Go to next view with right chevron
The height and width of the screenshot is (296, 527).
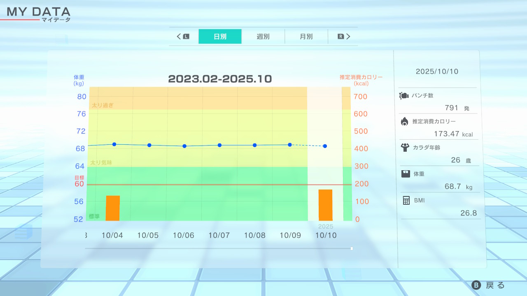point(348,36)
